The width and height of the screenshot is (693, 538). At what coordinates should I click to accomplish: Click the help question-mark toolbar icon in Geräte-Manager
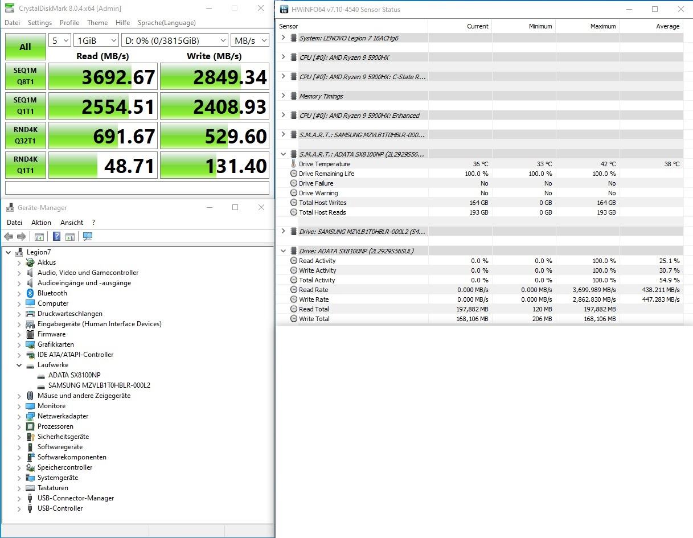tap(56, 237)
